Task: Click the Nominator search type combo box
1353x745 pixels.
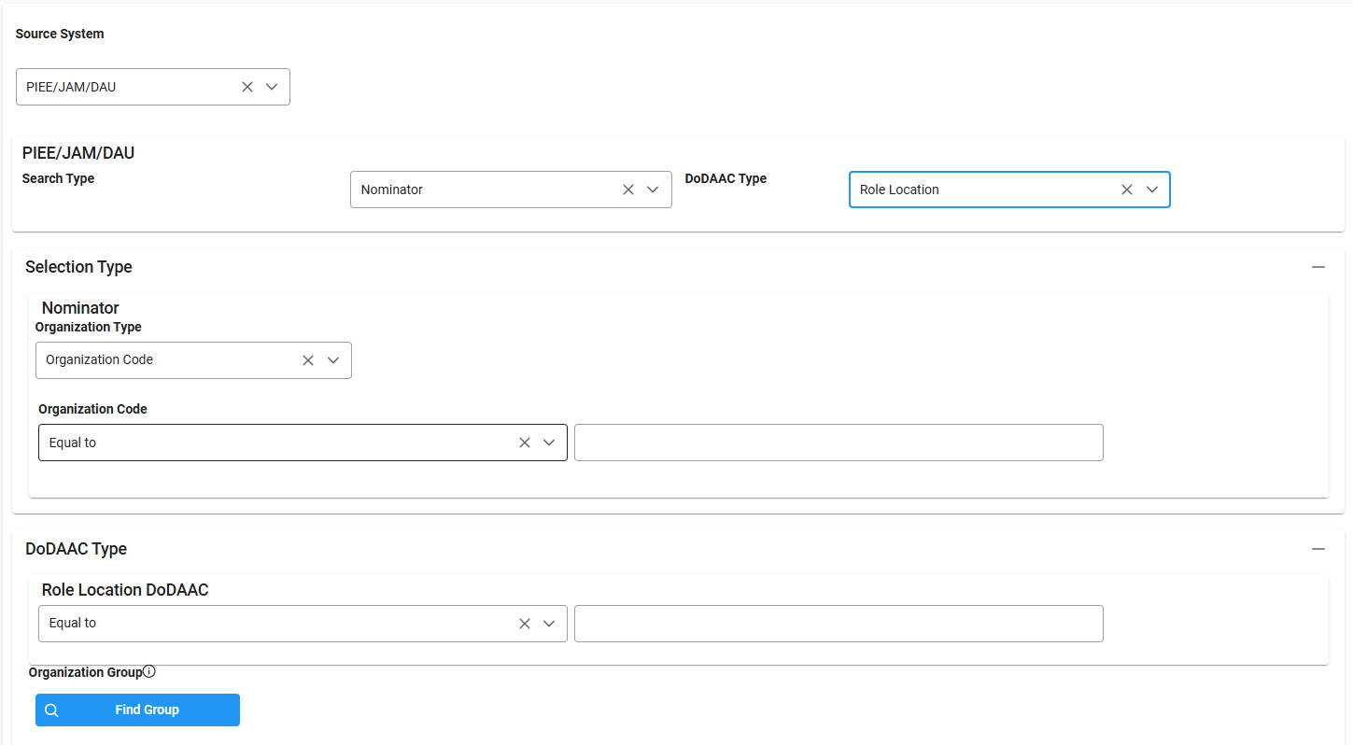Action: click(x=511, y=190)
